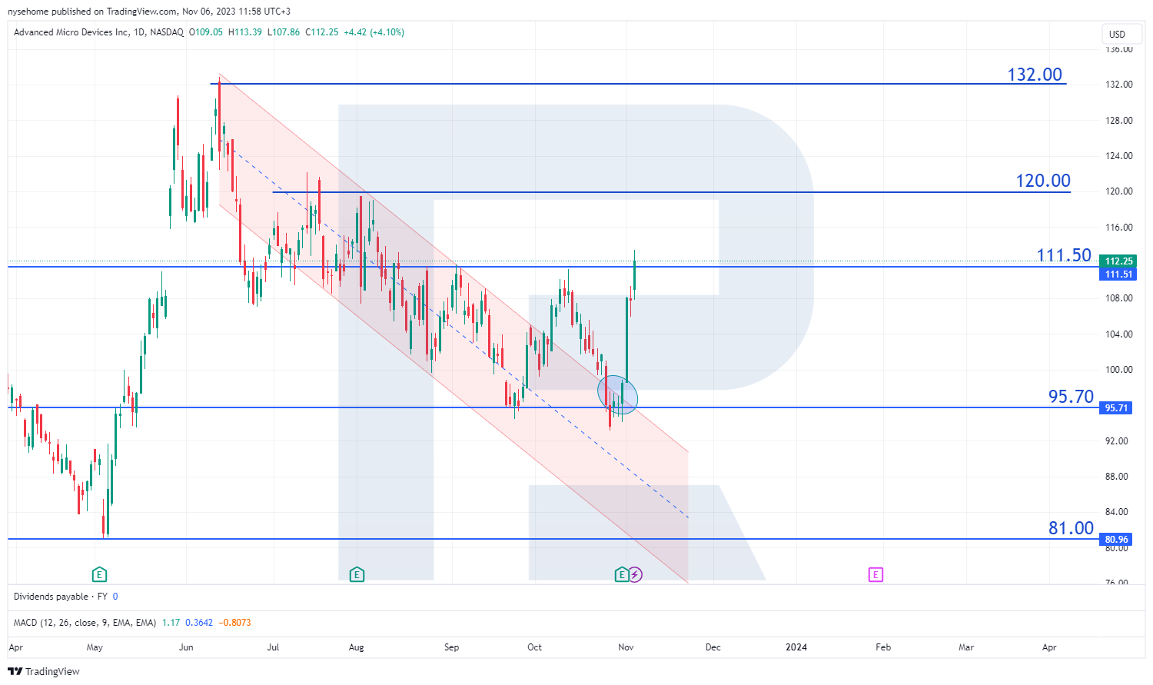The width and height of the screenshot is (1153, 685).
Task: Click the Jun label on time axis
Action: (x=186, y=647)
